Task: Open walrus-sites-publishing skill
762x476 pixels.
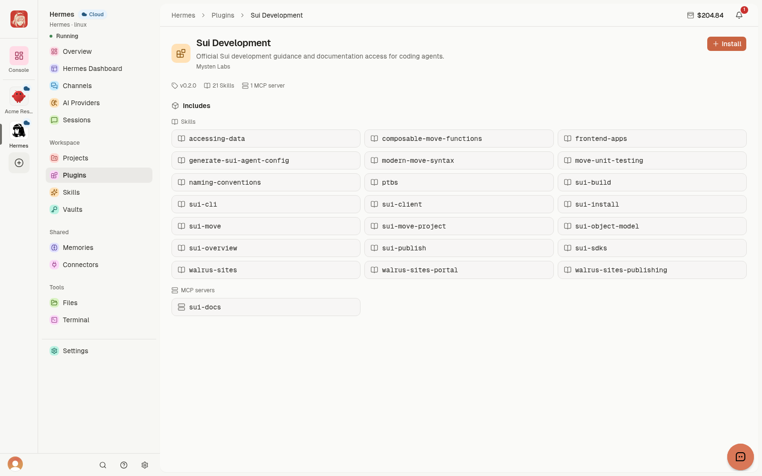Action: pos(652,270)
